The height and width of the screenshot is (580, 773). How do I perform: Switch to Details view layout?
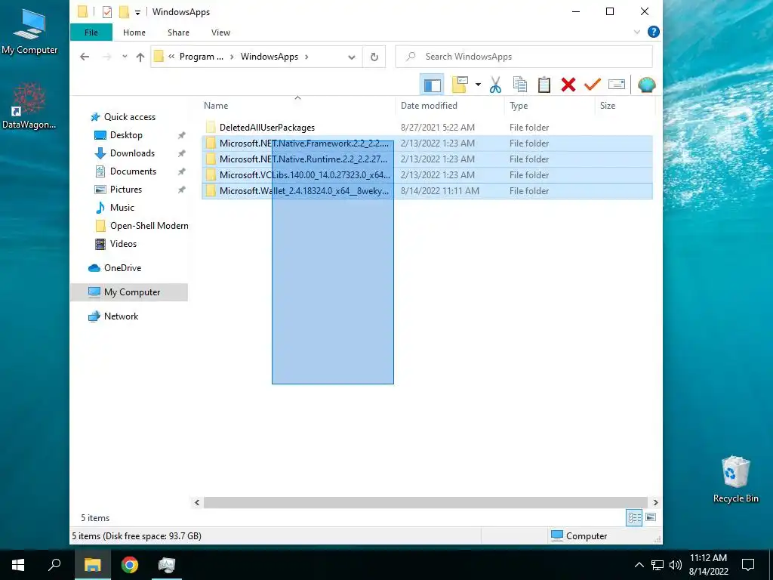[x=634, y=517]
